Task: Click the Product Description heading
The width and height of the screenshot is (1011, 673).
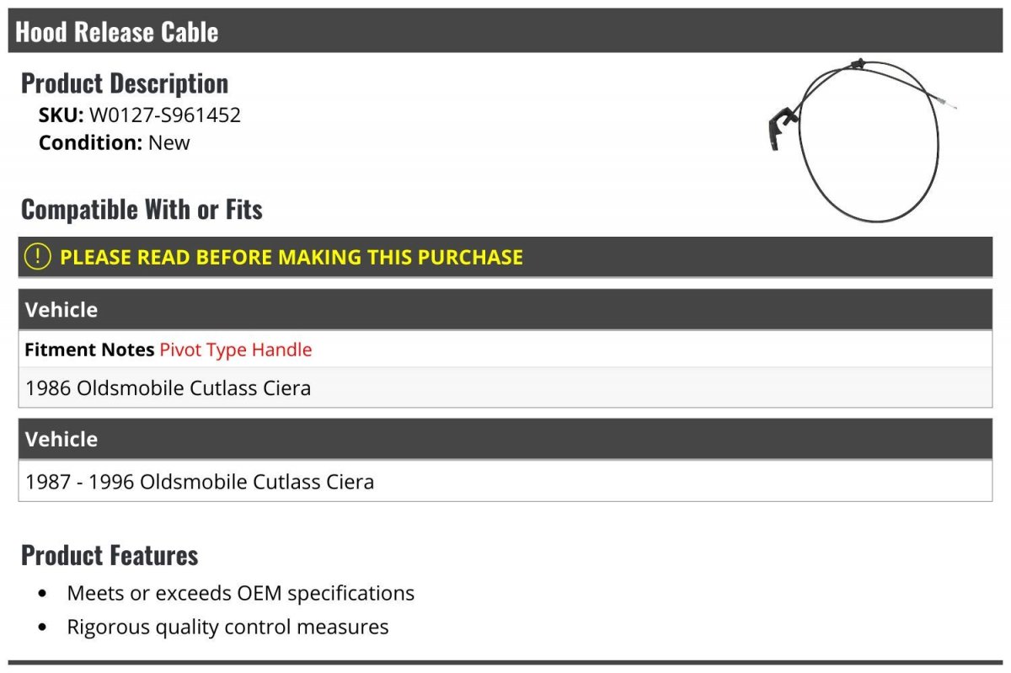Action: 125,83
